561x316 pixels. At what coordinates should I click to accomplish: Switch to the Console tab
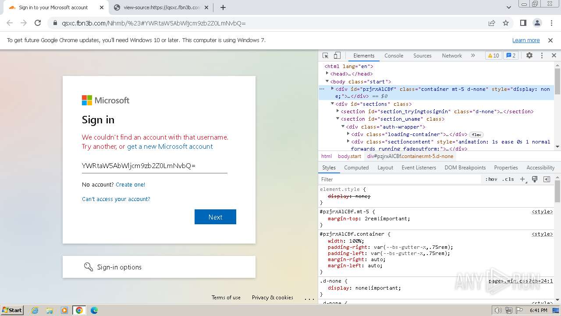394,56
